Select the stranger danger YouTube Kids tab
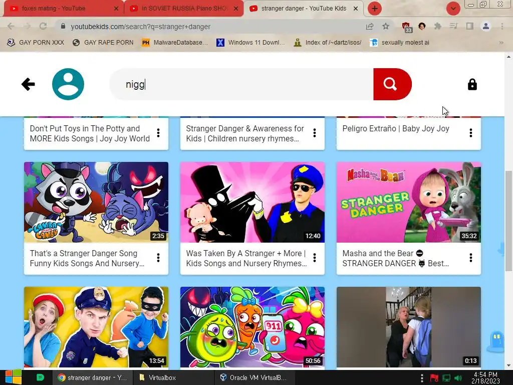 pyautogui.click(x=303, y=9)
